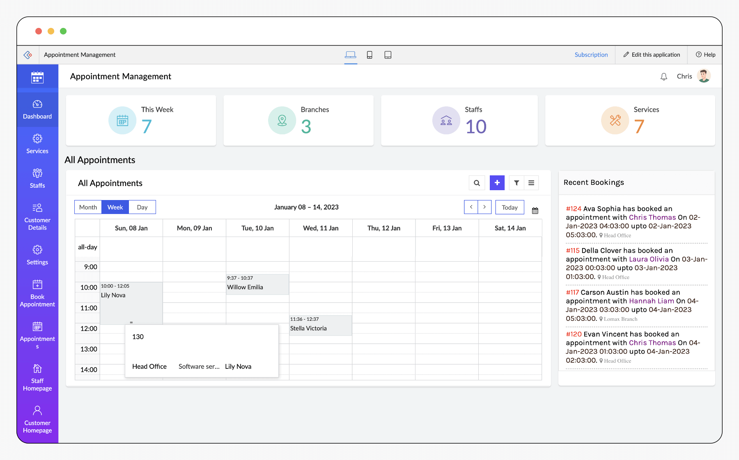Select the Day calendar view
The height and width of the screenshot is (460, 739).
pyautogui.click(x=142, y=207)
